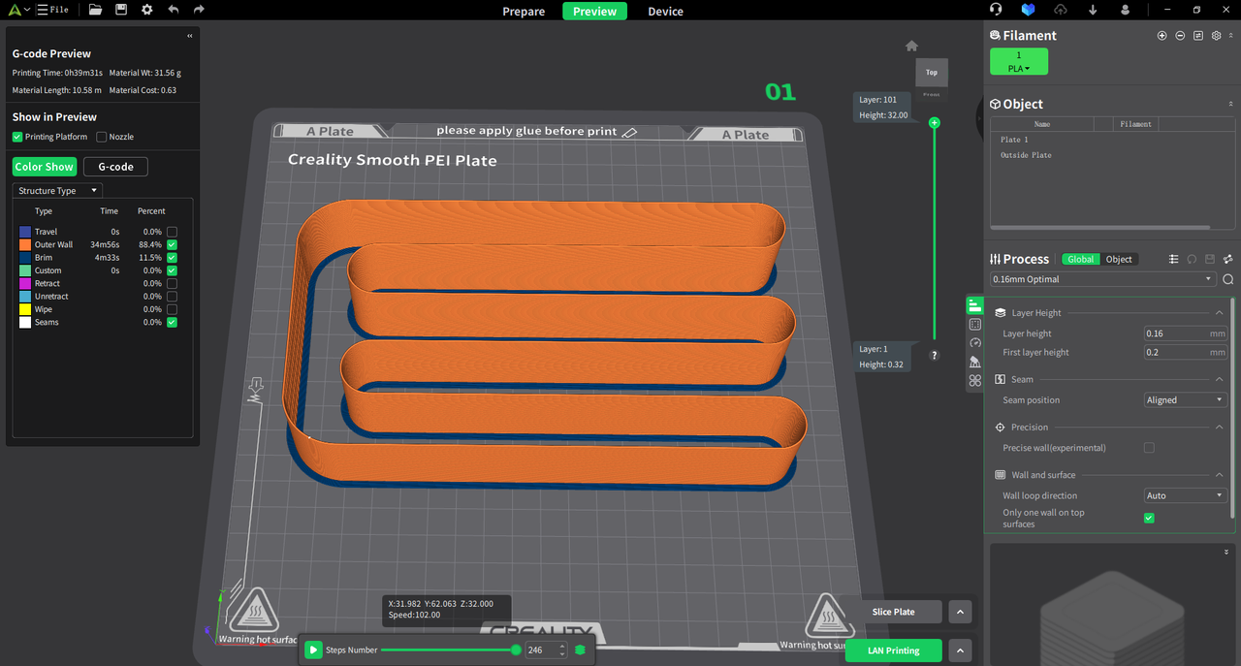The width and height of the screenshot is (1241, 666).
Task: Collapse the Layer Height section
Action: click(1220, 312)
